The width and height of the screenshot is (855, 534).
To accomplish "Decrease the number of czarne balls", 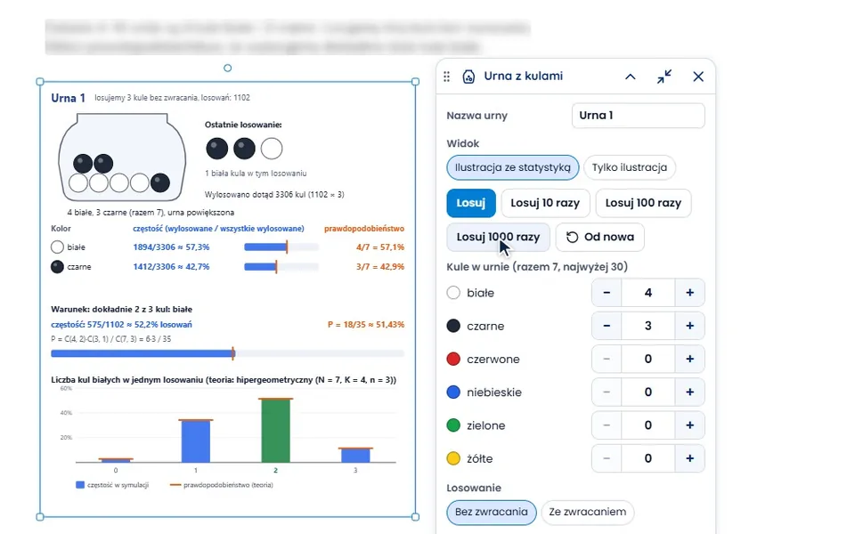I will point(607,326).
